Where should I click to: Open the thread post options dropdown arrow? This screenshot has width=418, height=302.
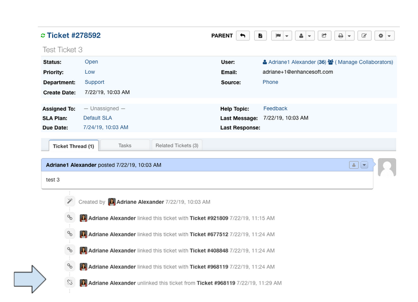[x=364, y=165]
